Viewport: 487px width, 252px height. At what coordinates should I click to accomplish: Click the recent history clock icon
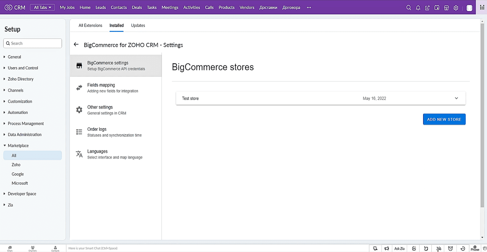tap(462, 248)
